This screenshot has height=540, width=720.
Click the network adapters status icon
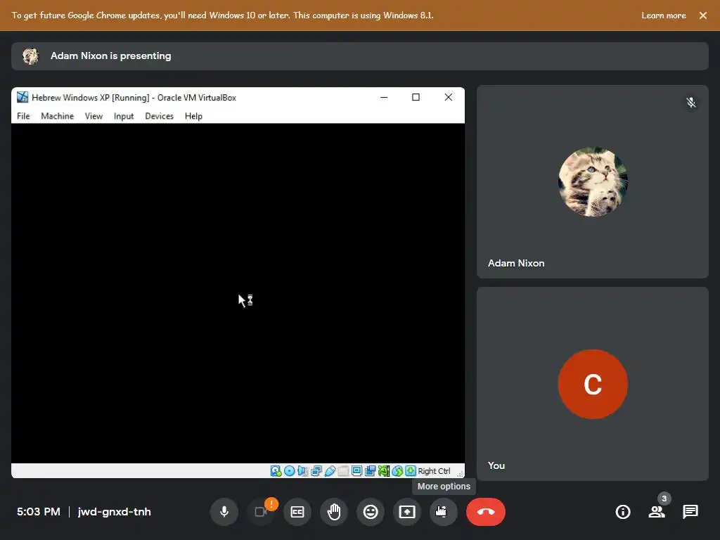pos(316,470)
